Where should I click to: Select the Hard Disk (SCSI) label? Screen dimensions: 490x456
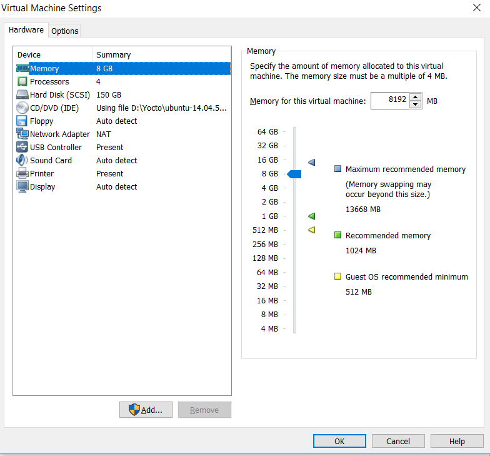click(x=60, y=95)
